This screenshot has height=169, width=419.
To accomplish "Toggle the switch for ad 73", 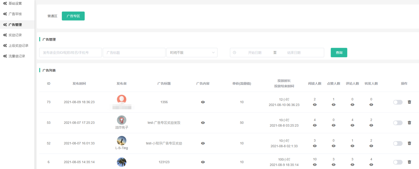I will pos(397,102).
